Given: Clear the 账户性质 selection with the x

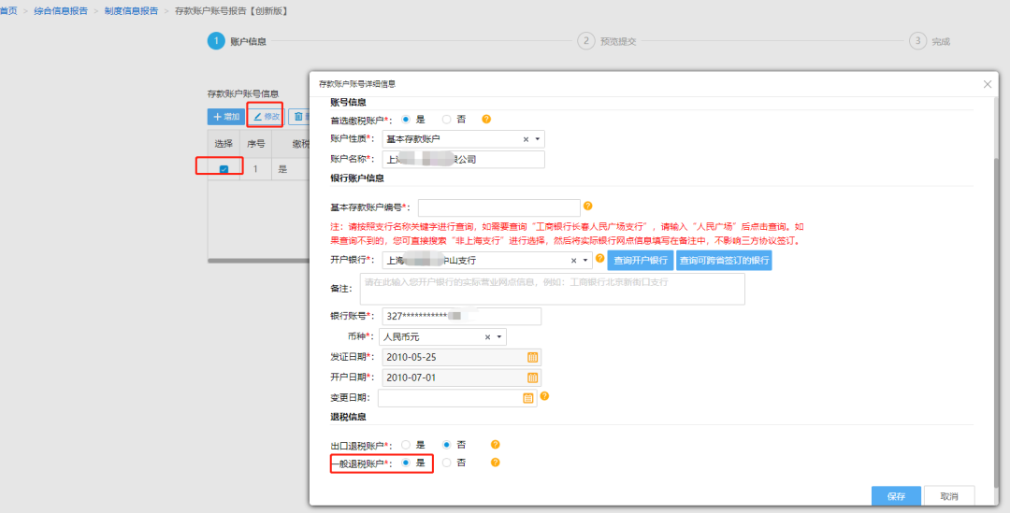Looking at the screenshot, I should tap(526, 139).
